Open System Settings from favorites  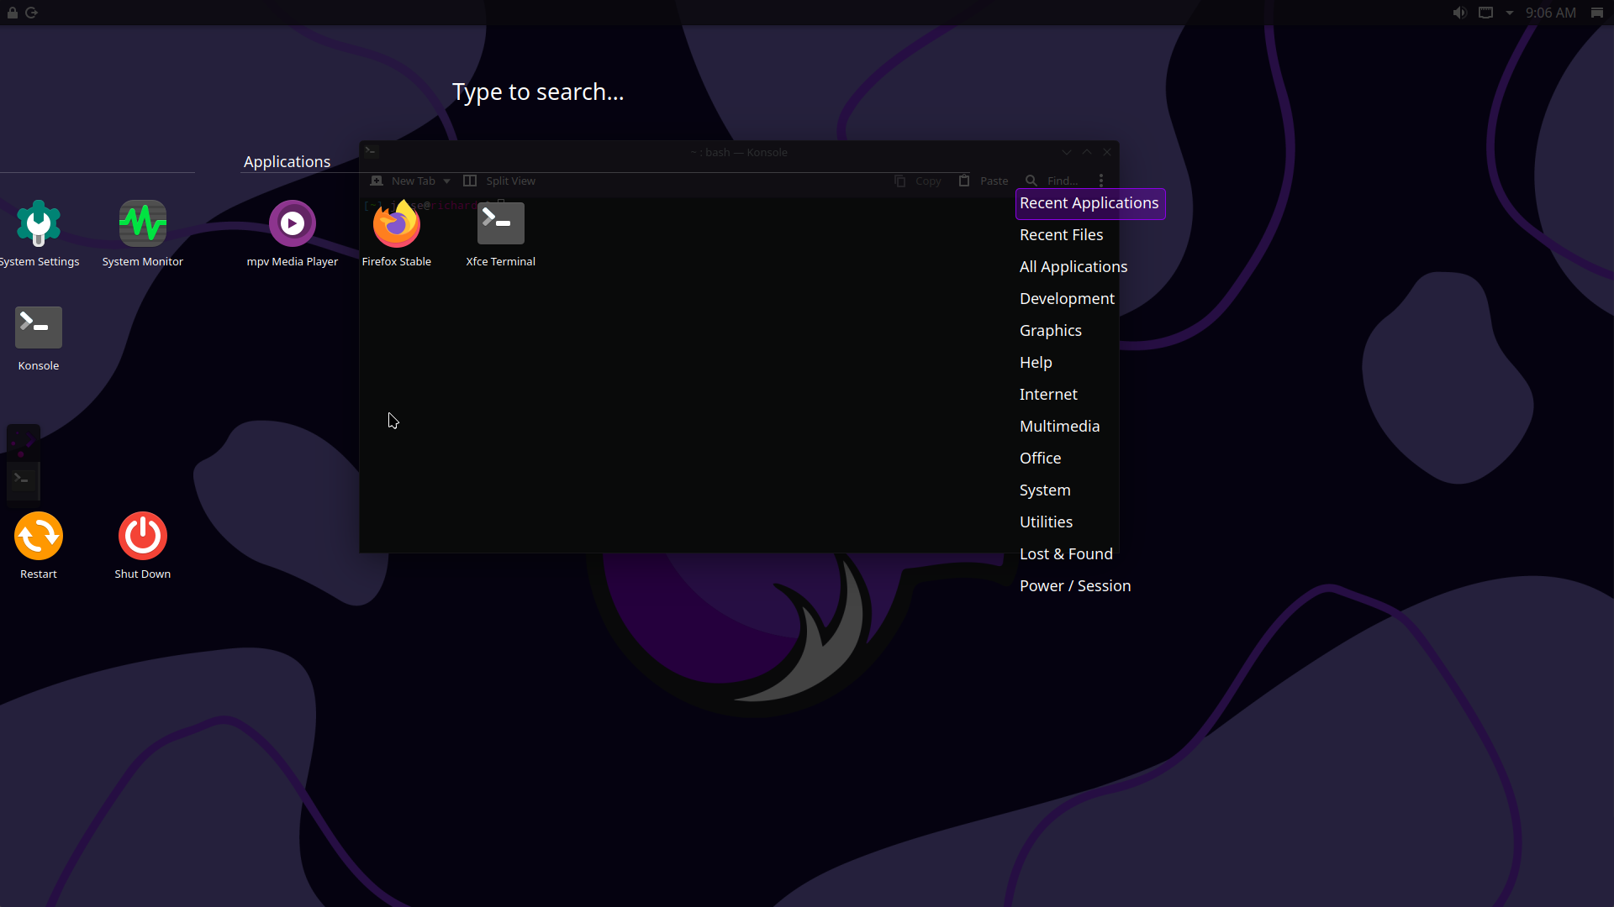click(x=39, y=235)
